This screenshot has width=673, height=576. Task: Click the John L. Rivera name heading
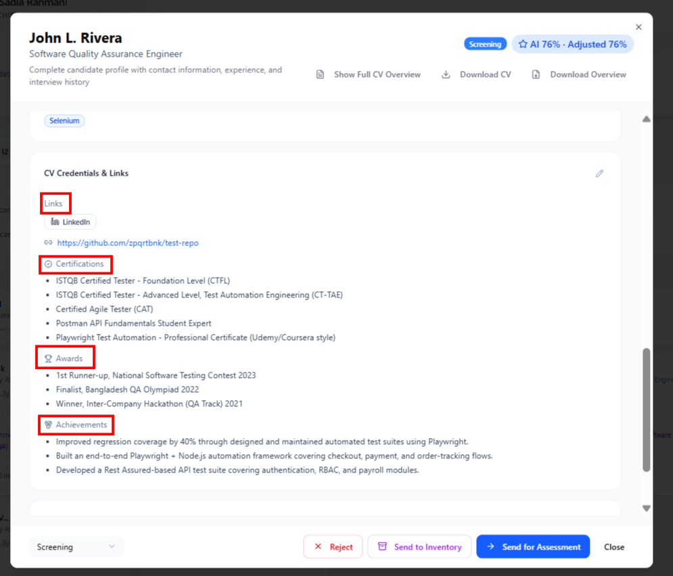(76, 38)
